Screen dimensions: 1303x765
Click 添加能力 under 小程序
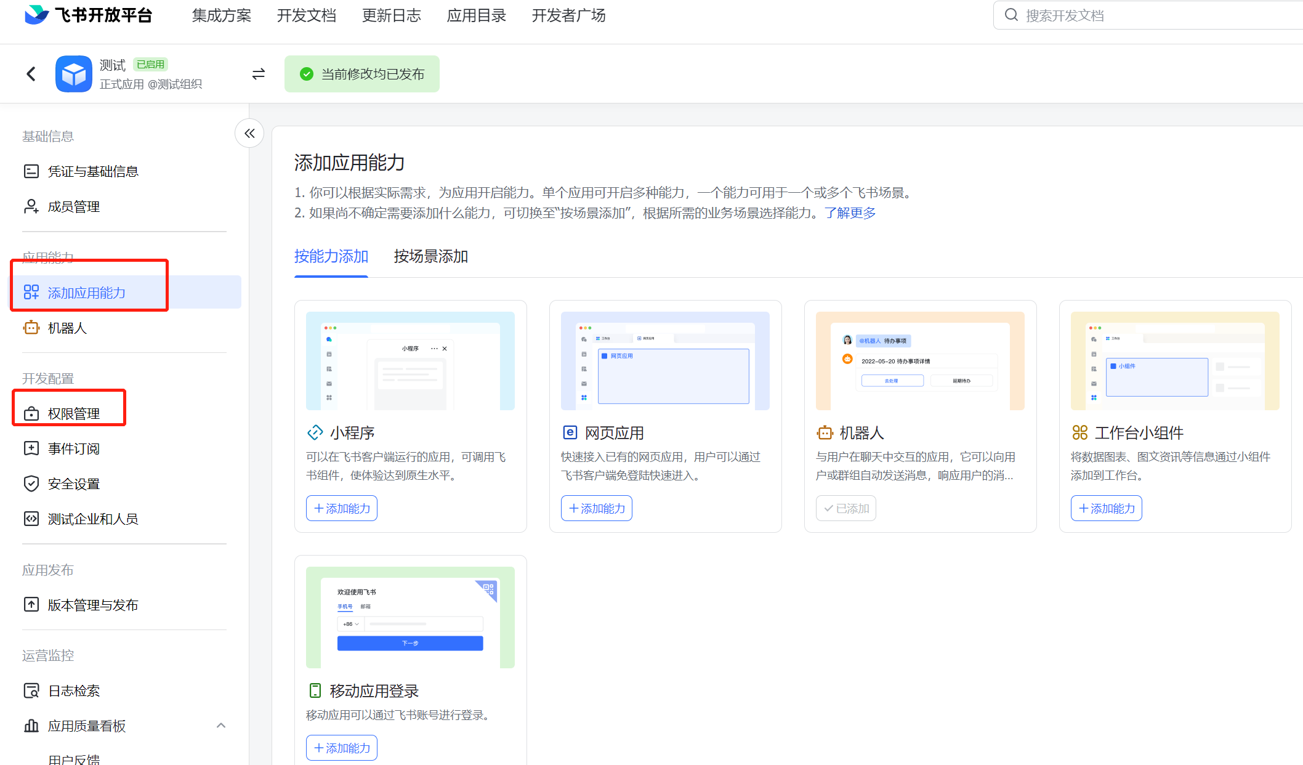[342, 508]
